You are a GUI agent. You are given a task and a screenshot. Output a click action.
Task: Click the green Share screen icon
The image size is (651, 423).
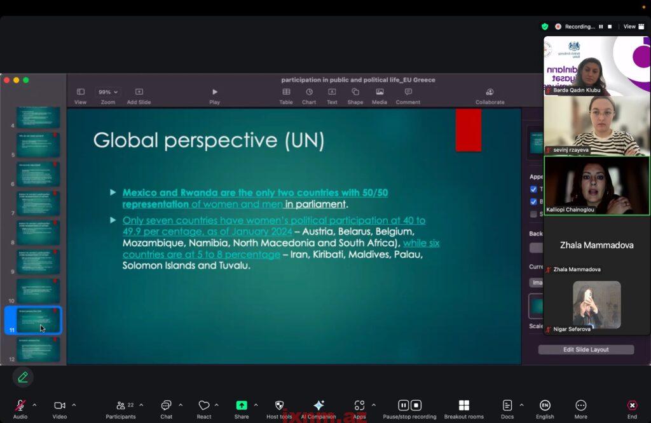pos(242,406)
